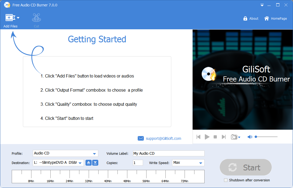Play the preview in player
The height and width of the screenshot is (188, 293).
[207, 137]
